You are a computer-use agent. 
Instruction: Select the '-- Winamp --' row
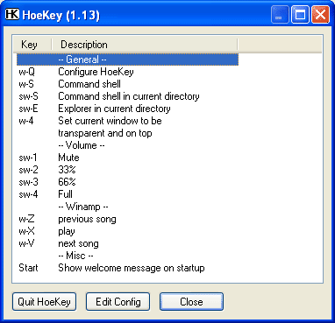coord(128,207)
